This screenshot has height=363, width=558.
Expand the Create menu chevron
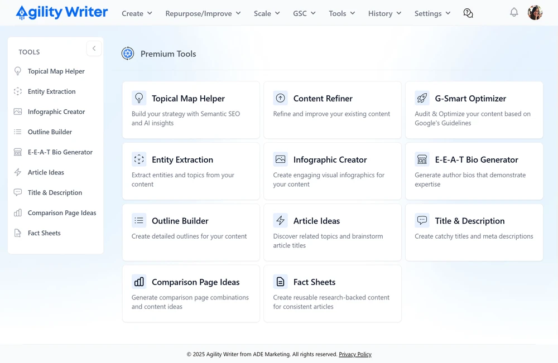click(150, 13)
